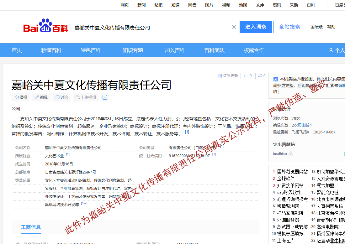Open the 网盘 top navigation link
This screenshot has height=244, width=345.
pyautogui.click(x=192, y=5)
